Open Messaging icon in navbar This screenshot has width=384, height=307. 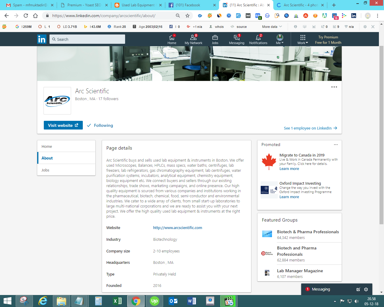pos(237,39)
